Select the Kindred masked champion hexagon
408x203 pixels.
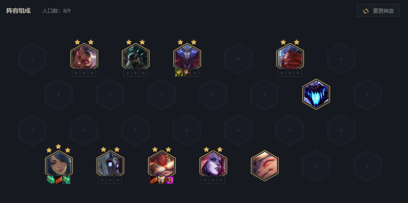click(x=110, y=164)
